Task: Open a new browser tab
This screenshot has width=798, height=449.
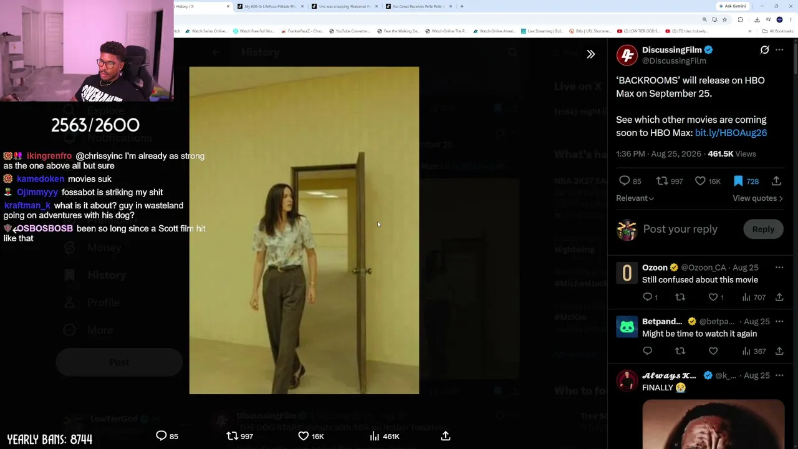Action: click(461, 6)
